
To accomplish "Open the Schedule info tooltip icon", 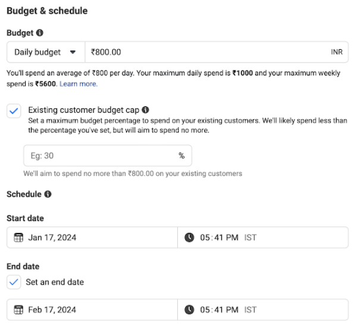I will tap(48, 194).
